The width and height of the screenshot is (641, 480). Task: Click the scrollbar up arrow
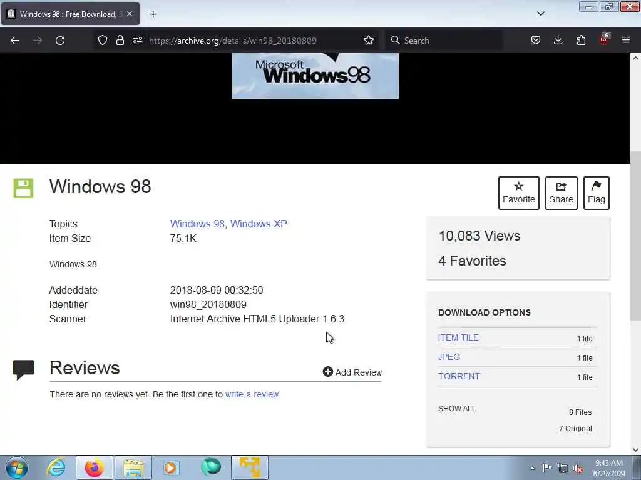pyautogui.click(x=636, y=58)
